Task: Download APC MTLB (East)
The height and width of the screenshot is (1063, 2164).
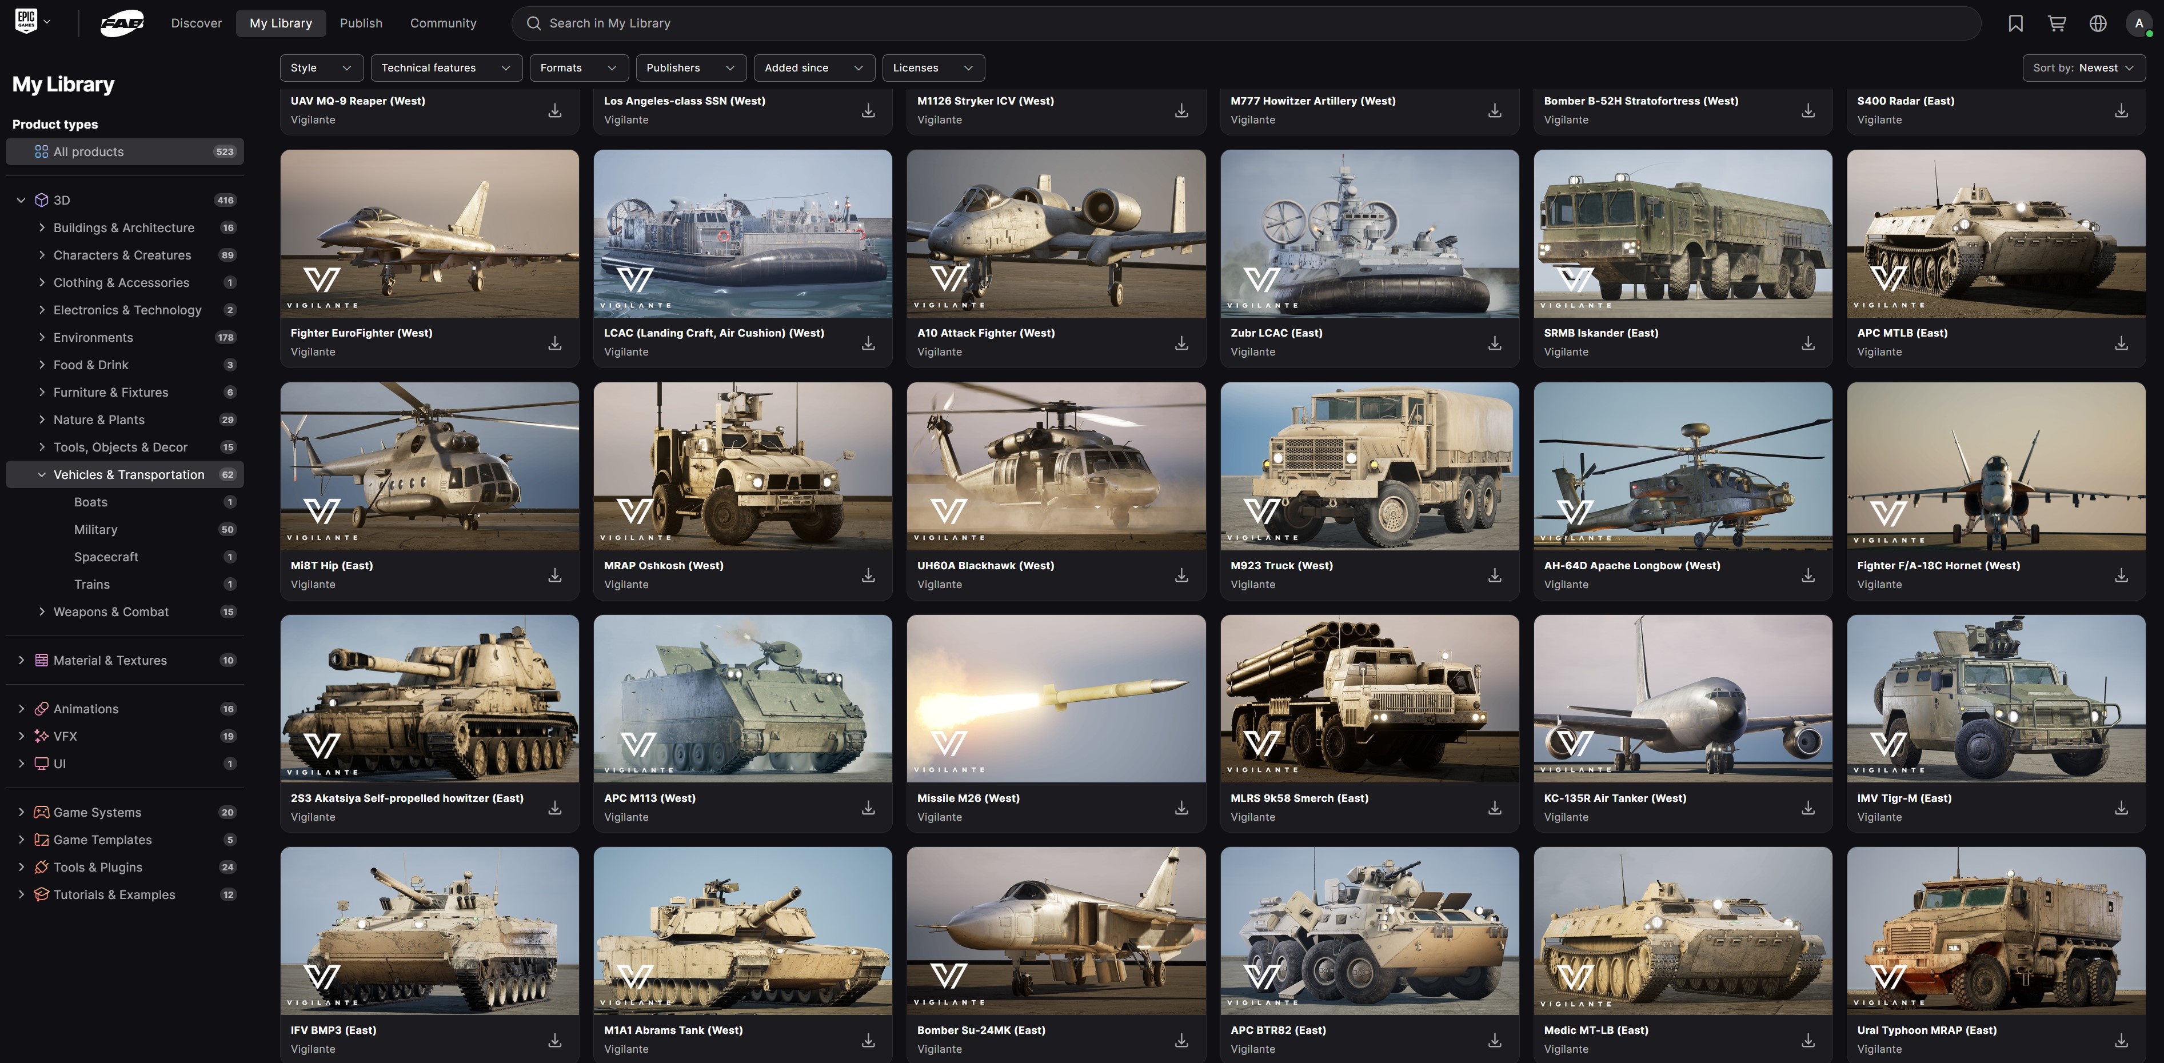Action: click(x=2122, y=343)
